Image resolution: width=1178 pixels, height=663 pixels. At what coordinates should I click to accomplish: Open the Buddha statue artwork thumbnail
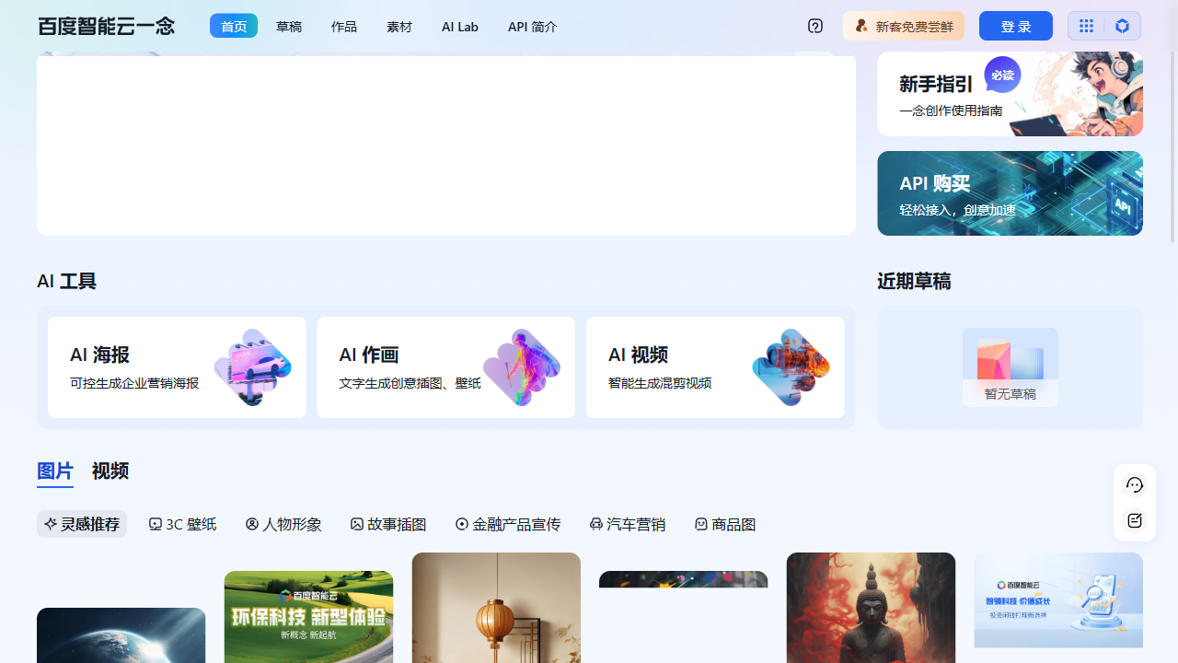(x=871, y=608)
